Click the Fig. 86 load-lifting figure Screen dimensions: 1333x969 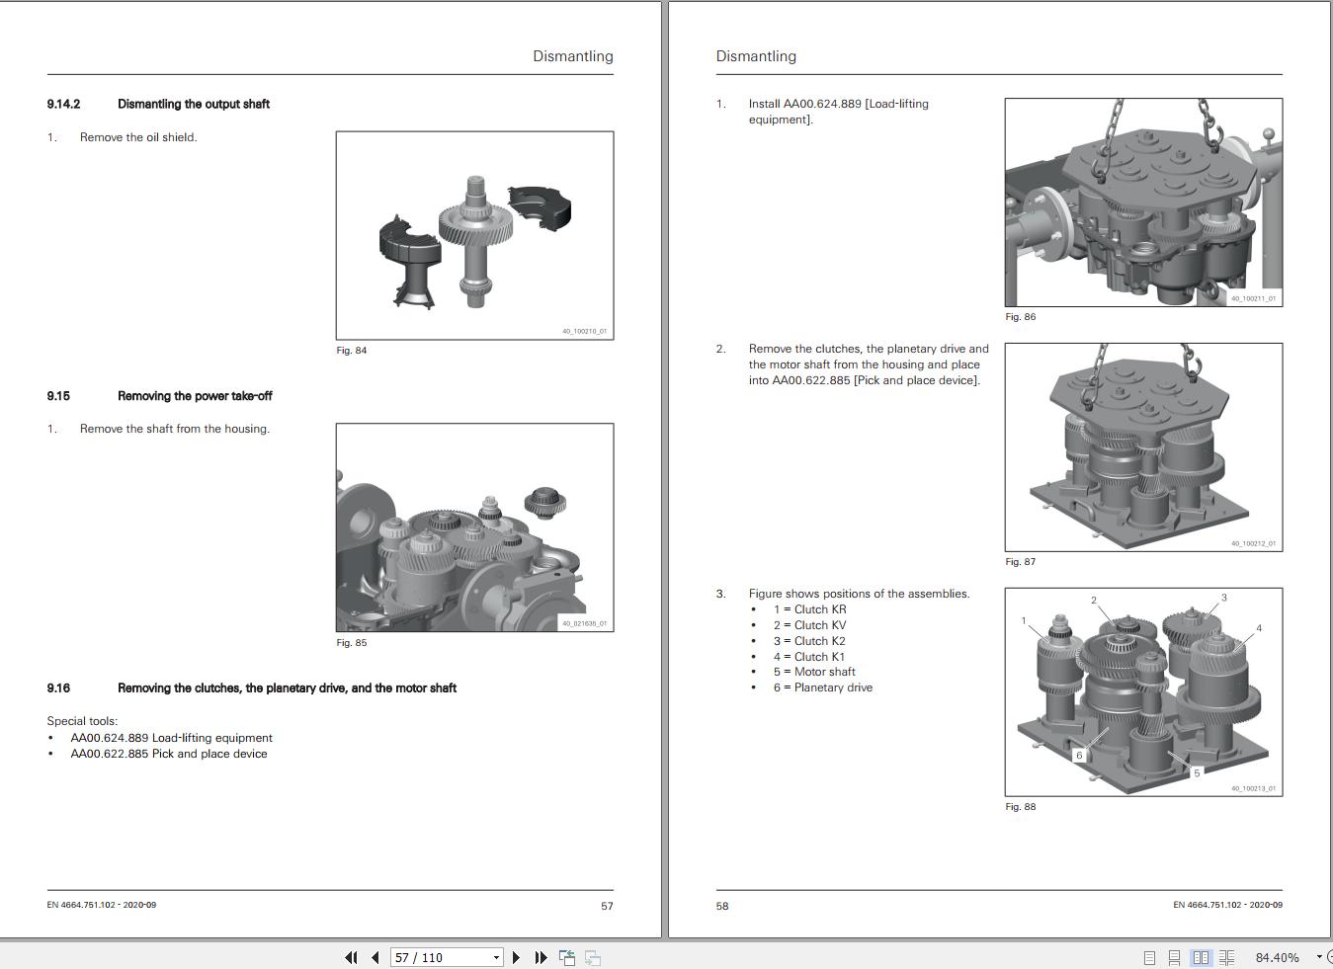click(x=1142, y=201)
